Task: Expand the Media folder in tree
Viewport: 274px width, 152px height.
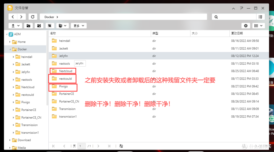Action: coord(10,148)
